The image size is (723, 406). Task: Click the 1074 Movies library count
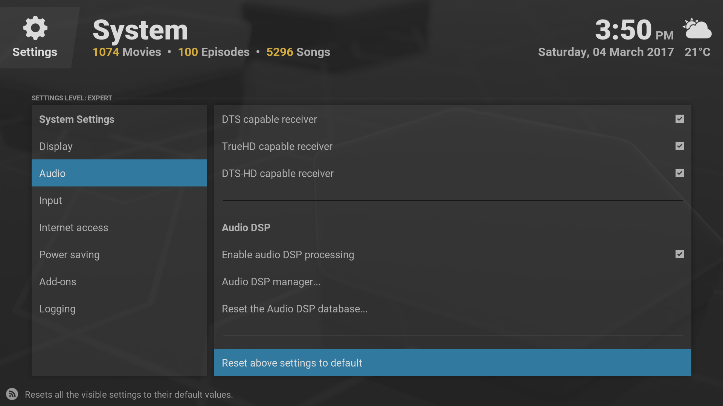click(127, 52)
